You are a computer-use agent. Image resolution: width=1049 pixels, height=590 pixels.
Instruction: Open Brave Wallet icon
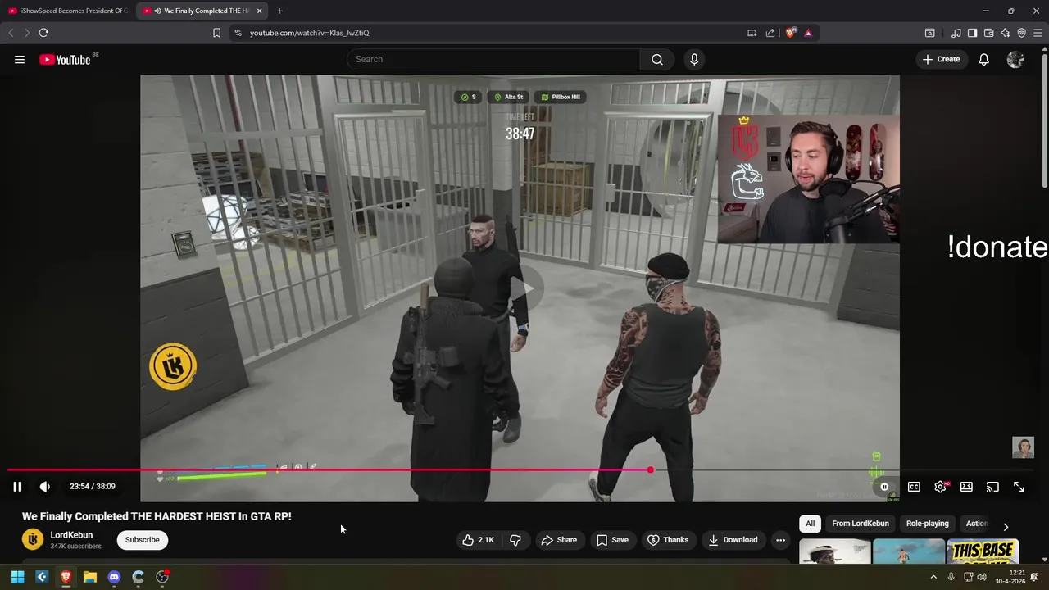(x=988, y=33)
